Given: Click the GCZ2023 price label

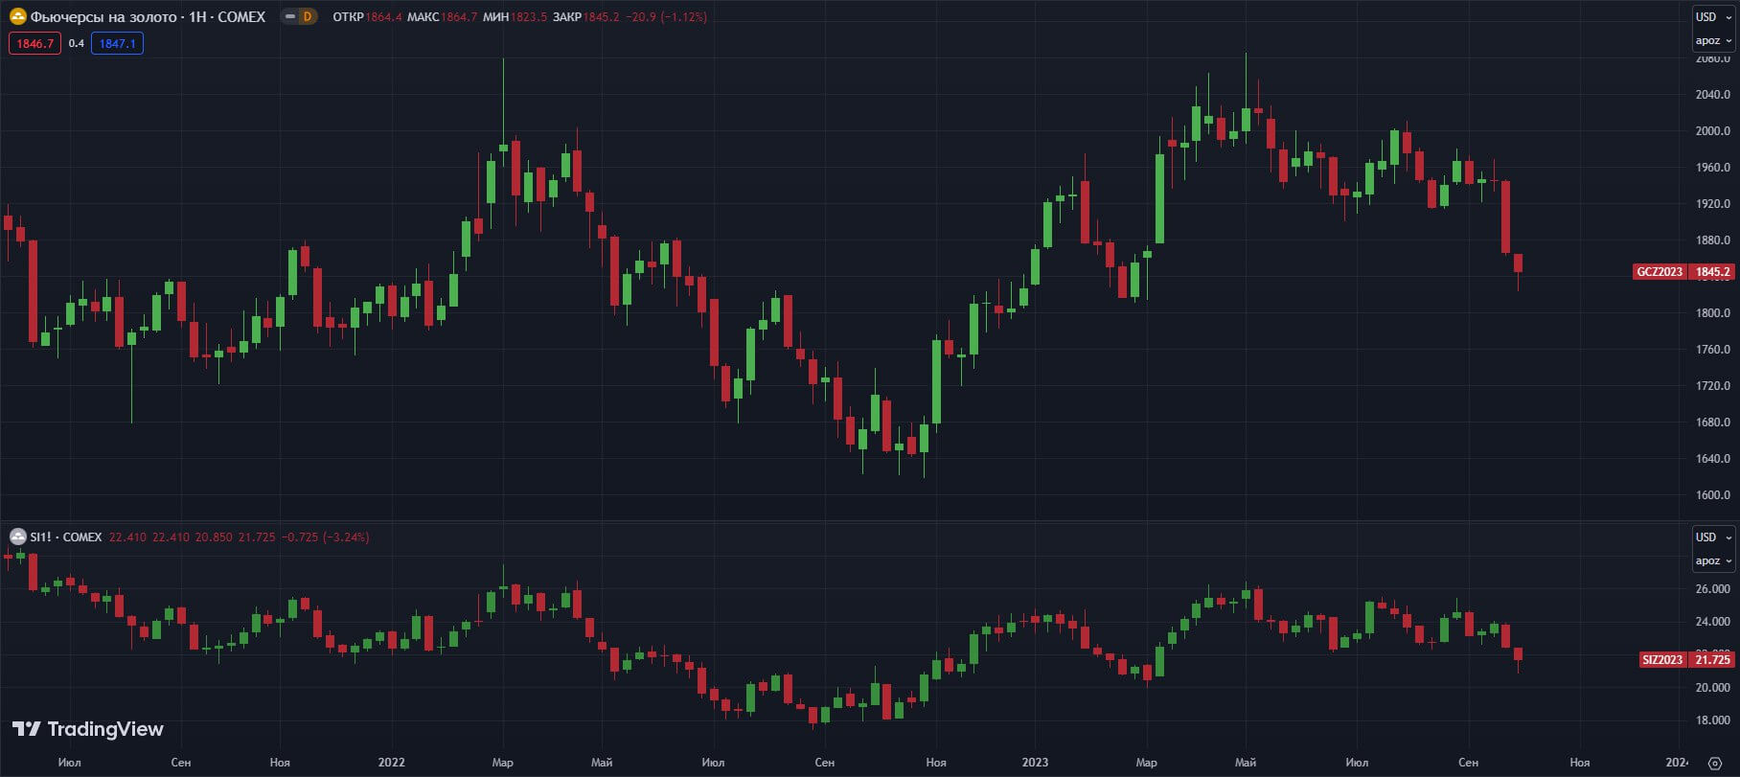Looking at the screenshot, I should click(x=1660, y=272).
